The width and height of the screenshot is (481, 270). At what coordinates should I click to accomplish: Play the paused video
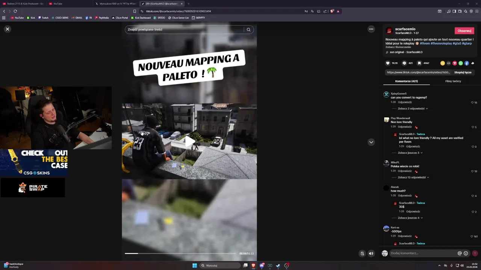coord(189,141)
